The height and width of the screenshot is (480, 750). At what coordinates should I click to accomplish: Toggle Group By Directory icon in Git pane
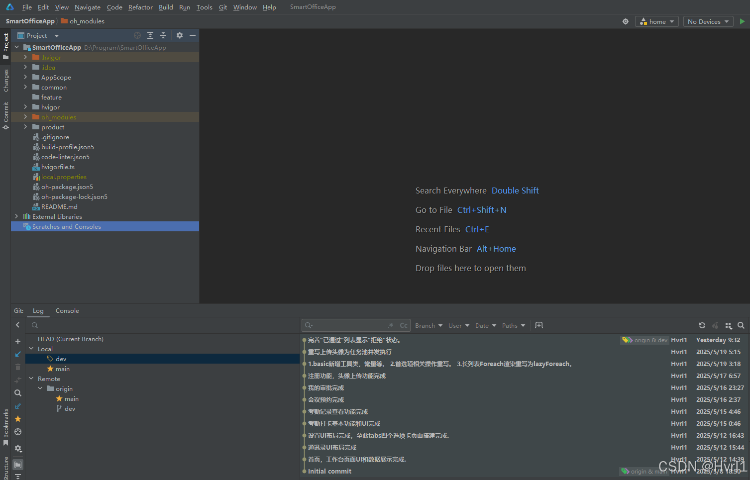click(18, 465)
